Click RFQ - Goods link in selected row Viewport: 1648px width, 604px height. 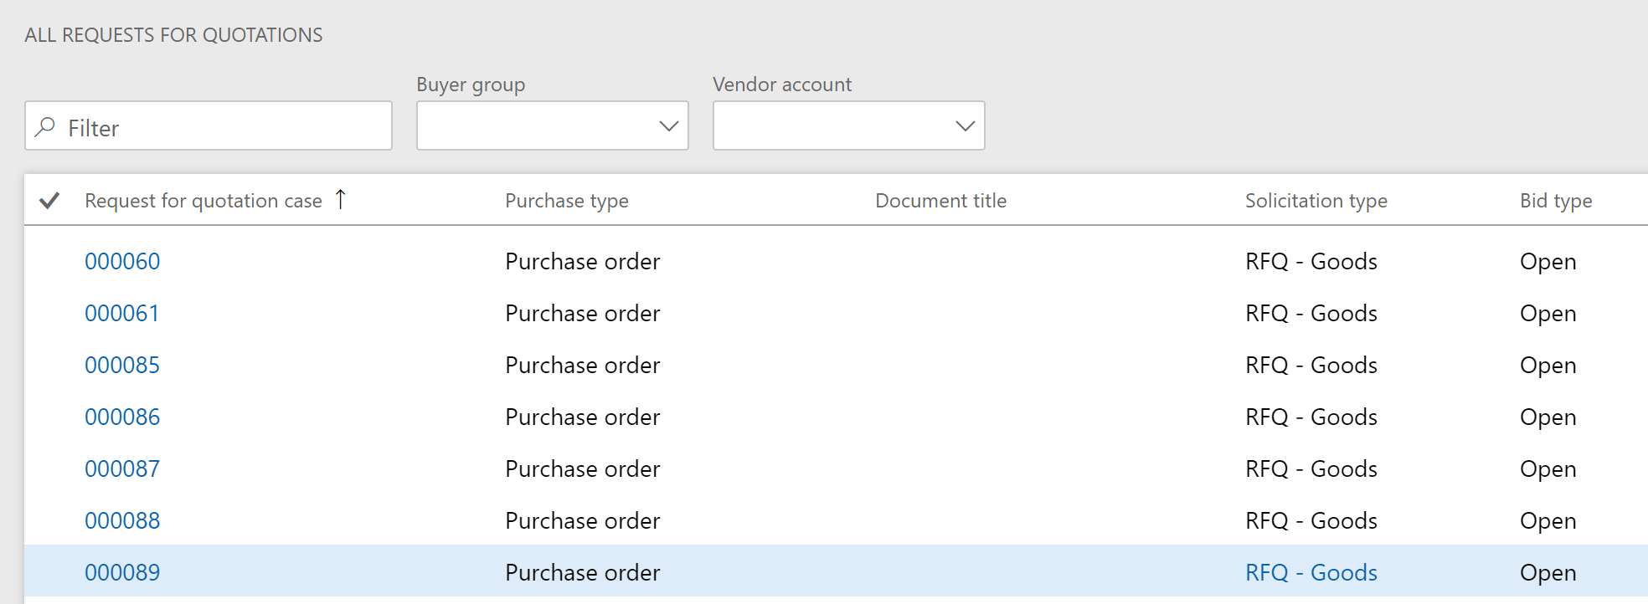1311,573
